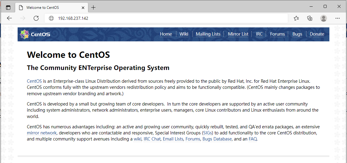The height and width of the screenshot is (163, 347).
Task: Open a new tab with plus button
Action: 94,8
